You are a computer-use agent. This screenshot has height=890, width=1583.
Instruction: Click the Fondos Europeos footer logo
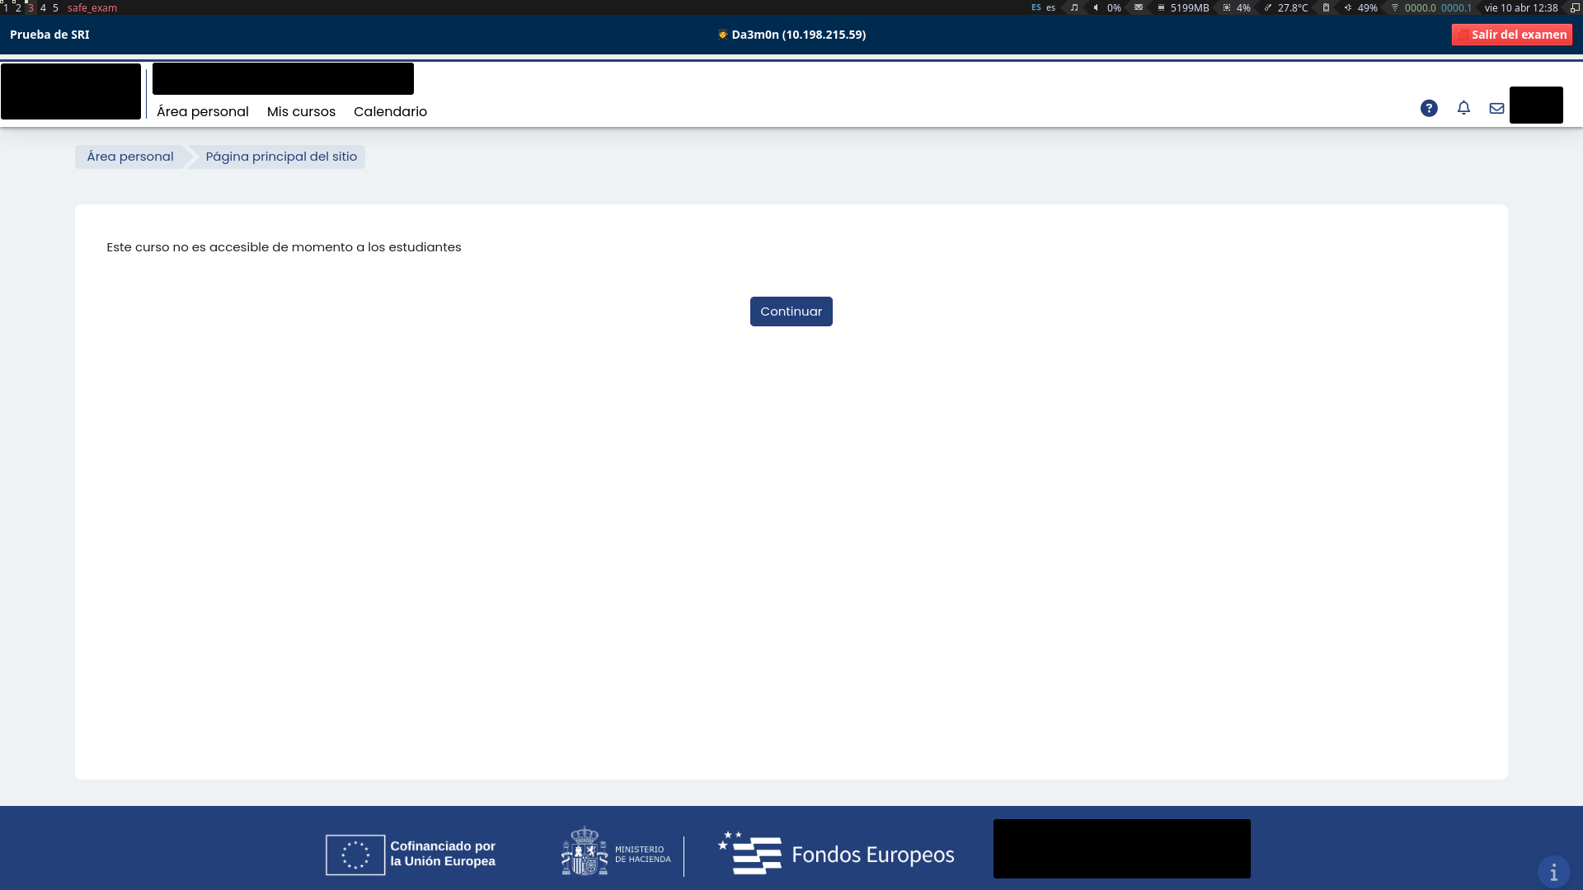(835, 854)
